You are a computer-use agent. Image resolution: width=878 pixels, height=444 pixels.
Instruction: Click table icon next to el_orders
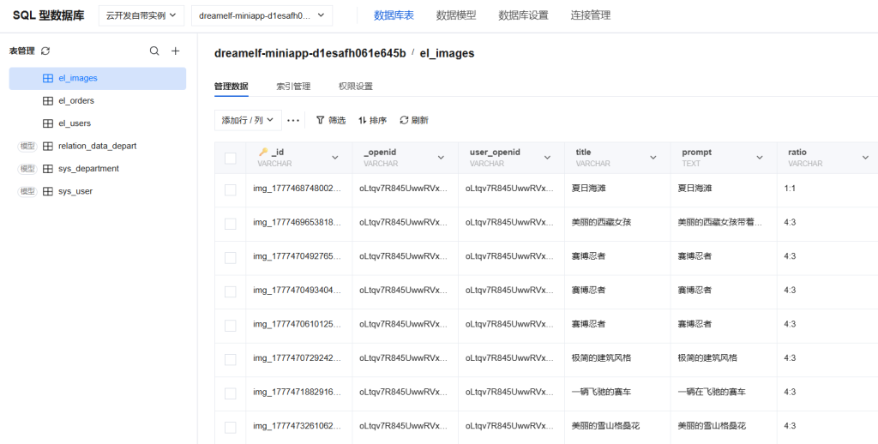[x=48, y=101]
